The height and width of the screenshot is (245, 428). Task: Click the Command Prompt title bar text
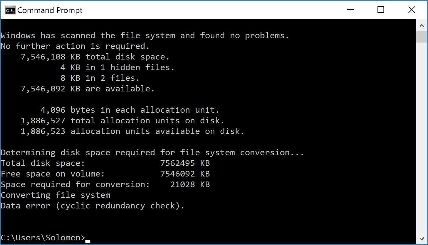50,10
